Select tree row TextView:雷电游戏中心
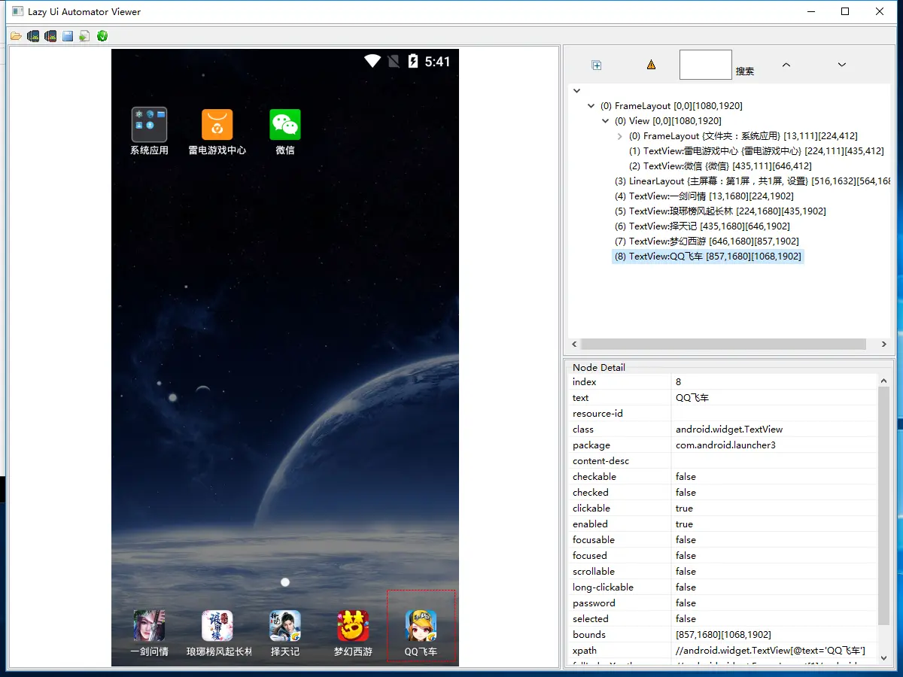903x677 pixels. (756, 151)
